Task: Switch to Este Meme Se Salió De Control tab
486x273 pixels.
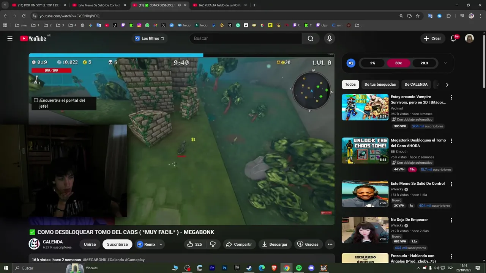Action: (x=99, y=5)
